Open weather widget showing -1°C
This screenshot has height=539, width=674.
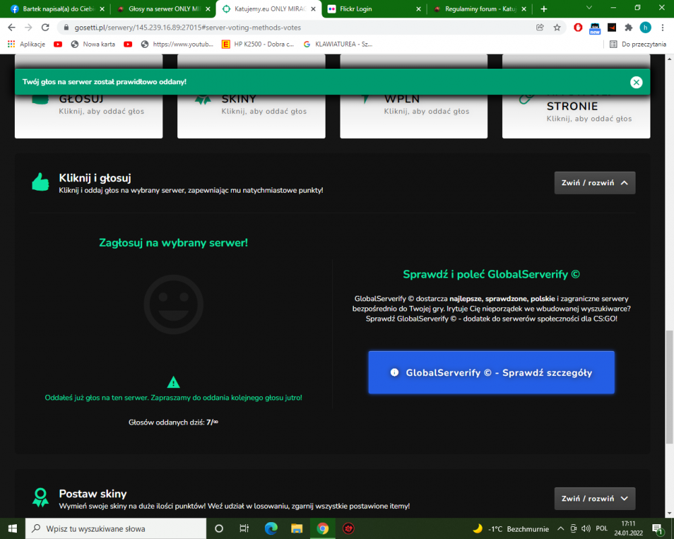click(x=511, y=529)
